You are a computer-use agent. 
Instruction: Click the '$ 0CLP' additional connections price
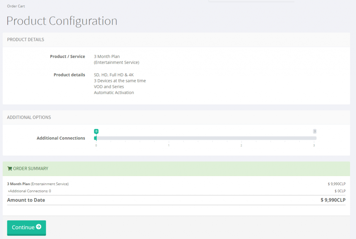click(x=340, y=191)
